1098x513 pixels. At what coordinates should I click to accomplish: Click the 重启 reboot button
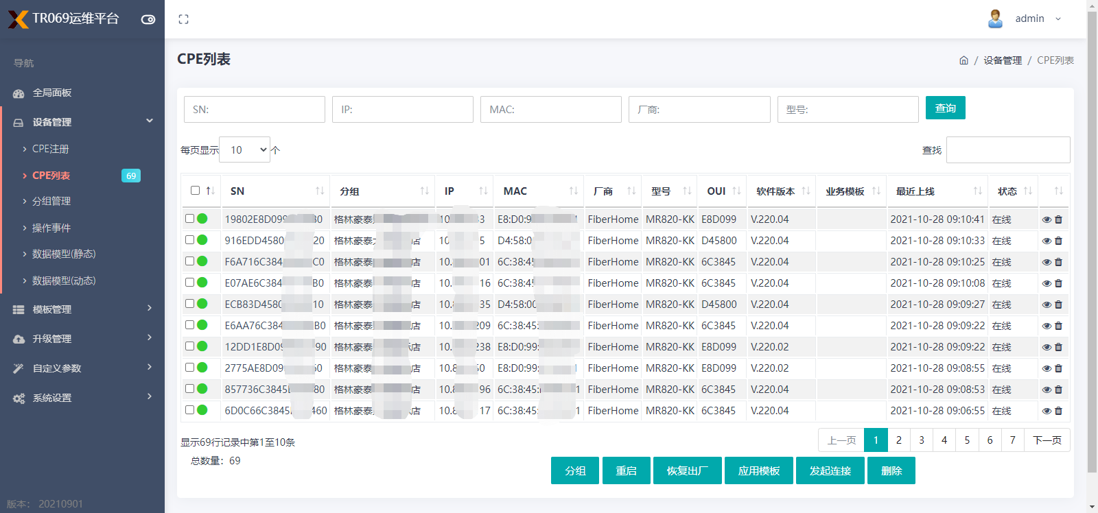627,470
